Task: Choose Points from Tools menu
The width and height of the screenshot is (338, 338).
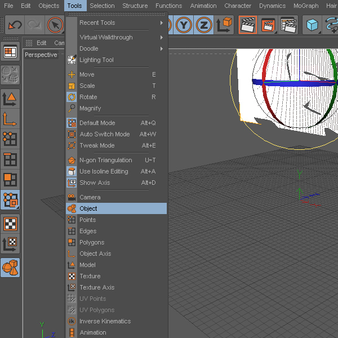Action: click(117, 220)
